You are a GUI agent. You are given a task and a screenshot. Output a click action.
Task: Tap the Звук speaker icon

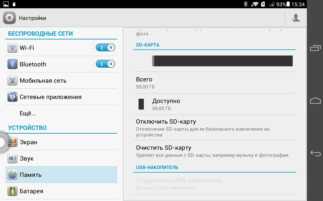(12, 159)
